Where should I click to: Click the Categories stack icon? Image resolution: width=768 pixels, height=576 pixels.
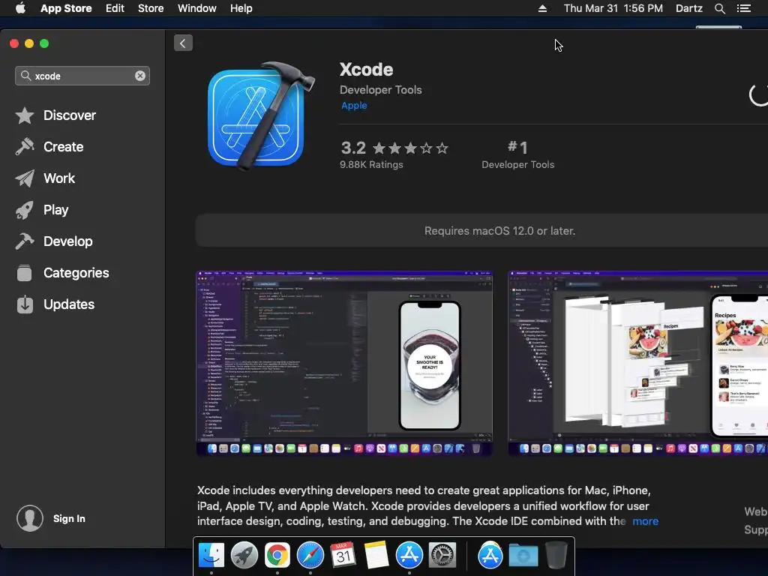[x=25, y=273]
